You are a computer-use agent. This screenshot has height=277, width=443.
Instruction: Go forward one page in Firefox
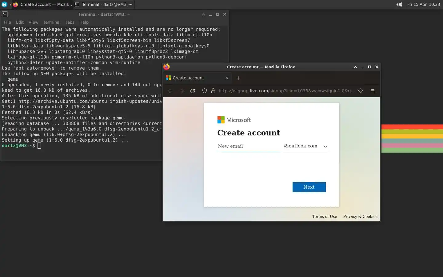coord(182,91)
